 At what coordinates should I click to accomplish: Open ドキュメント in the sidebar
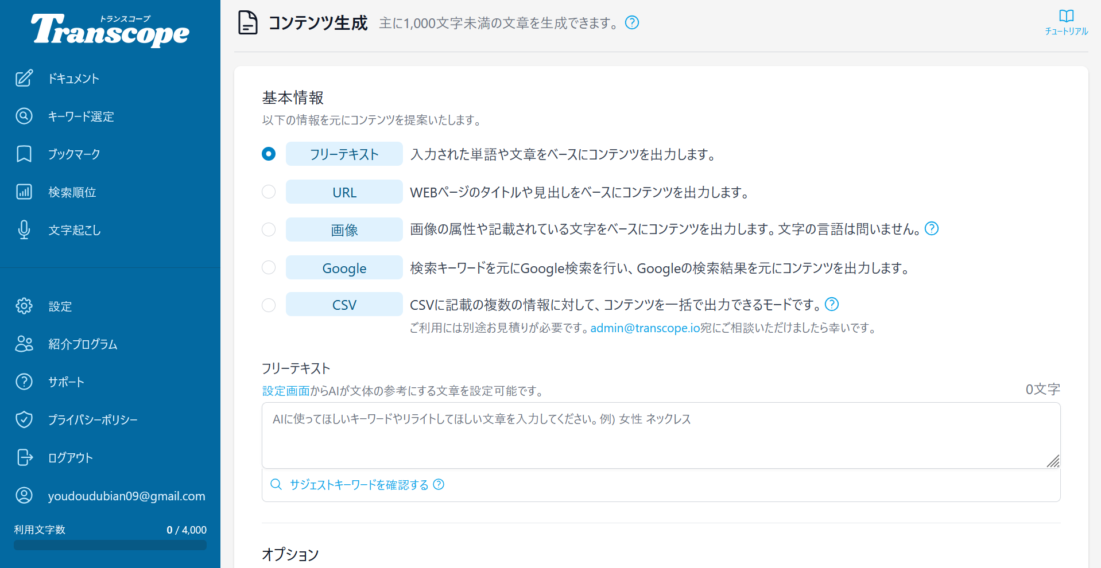(x=73, y=79)
